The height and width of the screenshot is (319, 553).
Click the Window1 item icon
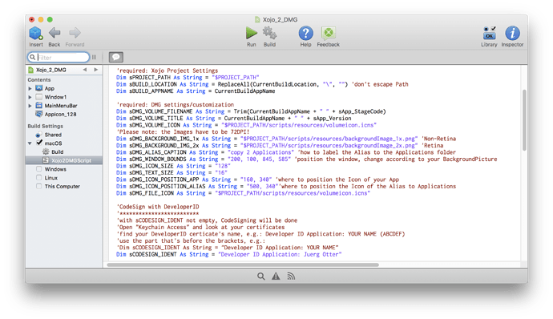[x=38, y=97]
